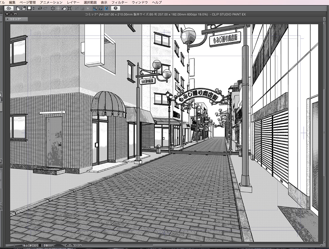The height and width of the screenshot is (249, 329).
Task: Create a new file using the toolbar icon
Action: 18,9
